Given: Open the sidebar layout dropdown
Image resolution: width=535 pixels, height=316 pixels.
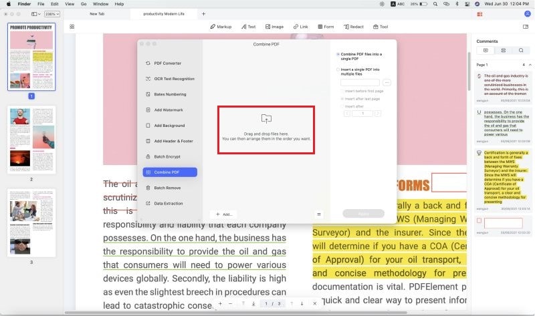Looking at the screenshot, I should pyautogui.click(x=36, y=14).
